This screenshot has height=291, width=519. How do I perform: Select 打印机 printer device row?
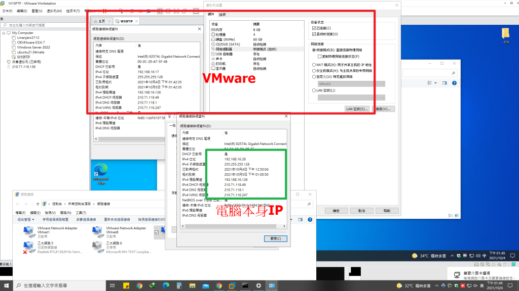point(257,64)
